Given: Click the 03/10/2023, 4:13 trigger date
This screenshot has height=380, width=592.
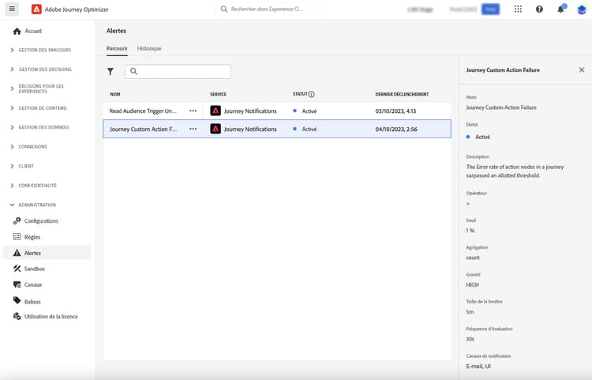Looking at the screenshot, I should point(395,111).
